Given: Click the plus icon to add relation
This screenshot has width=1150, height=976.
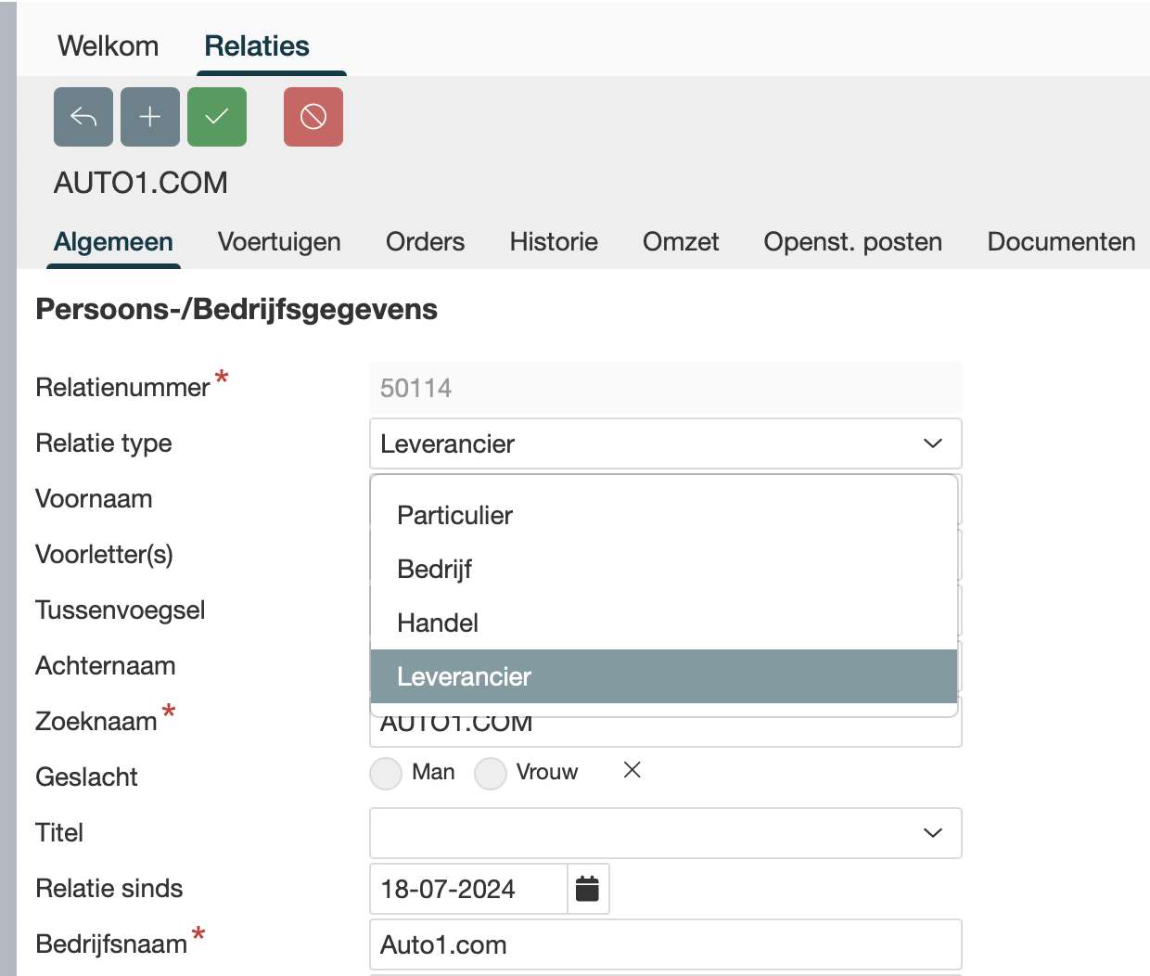Looking at the screenshot, I should click(x=150, y=117).
